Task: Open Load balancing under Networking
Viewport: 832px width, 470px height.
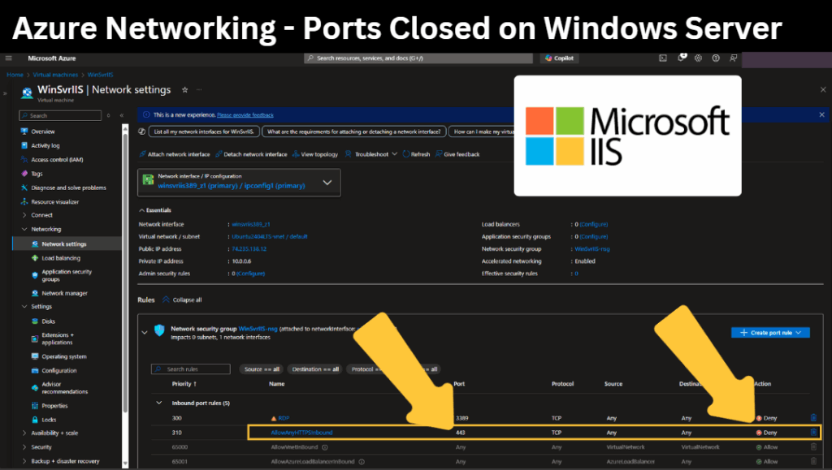Action: pos(61,258)
